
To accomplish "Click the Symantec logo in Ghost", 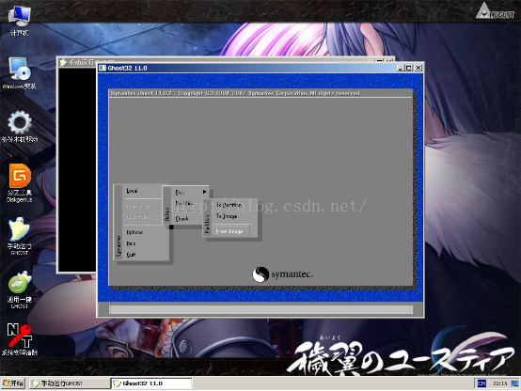I will tap(282, 274).
